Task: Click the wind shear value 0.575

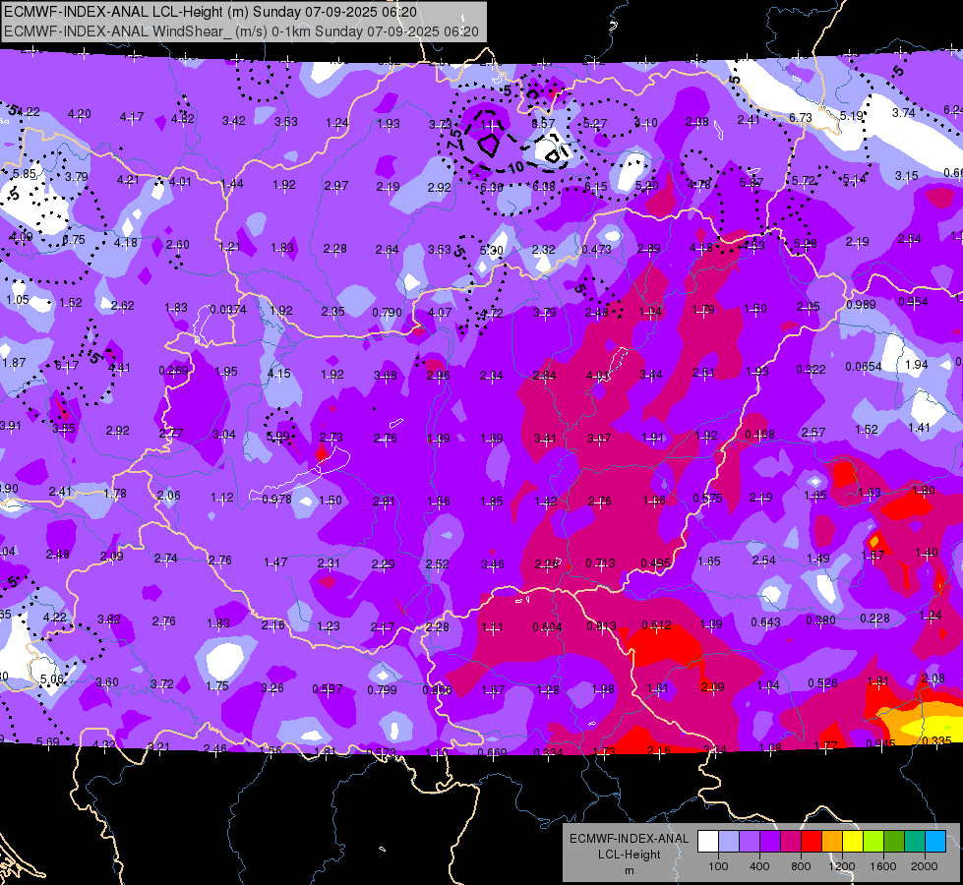Action: click(x=707, y=499)
